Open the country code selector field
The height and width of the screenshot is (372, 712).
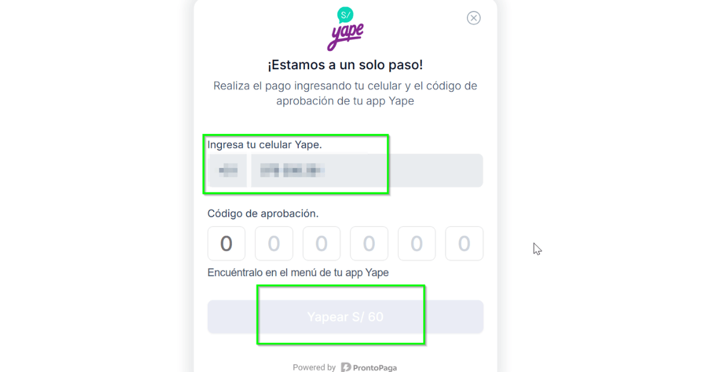[x=228, y=171]
